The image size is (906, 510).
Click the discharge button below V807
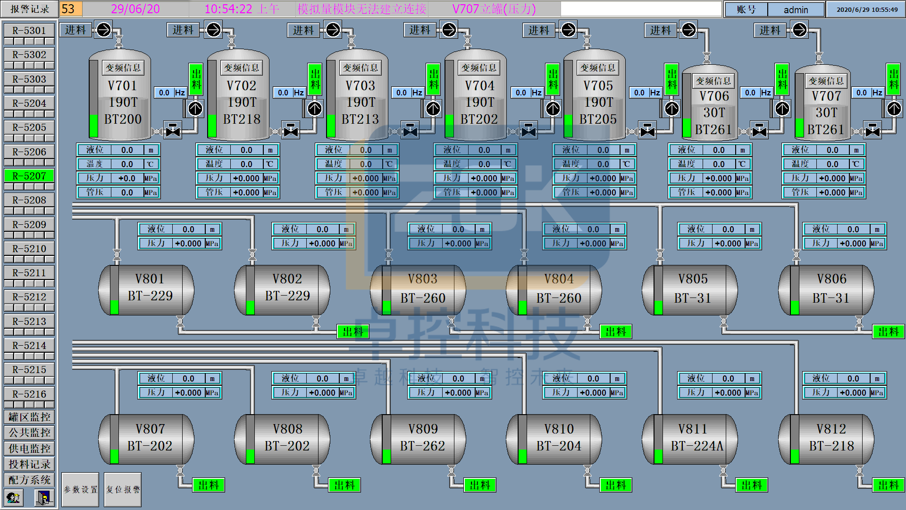pos(209,485)
